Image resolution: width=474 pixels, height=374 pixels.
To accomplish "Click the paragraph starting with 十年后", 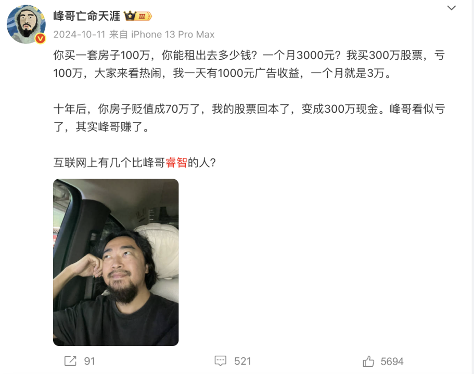I will point(249,118).
